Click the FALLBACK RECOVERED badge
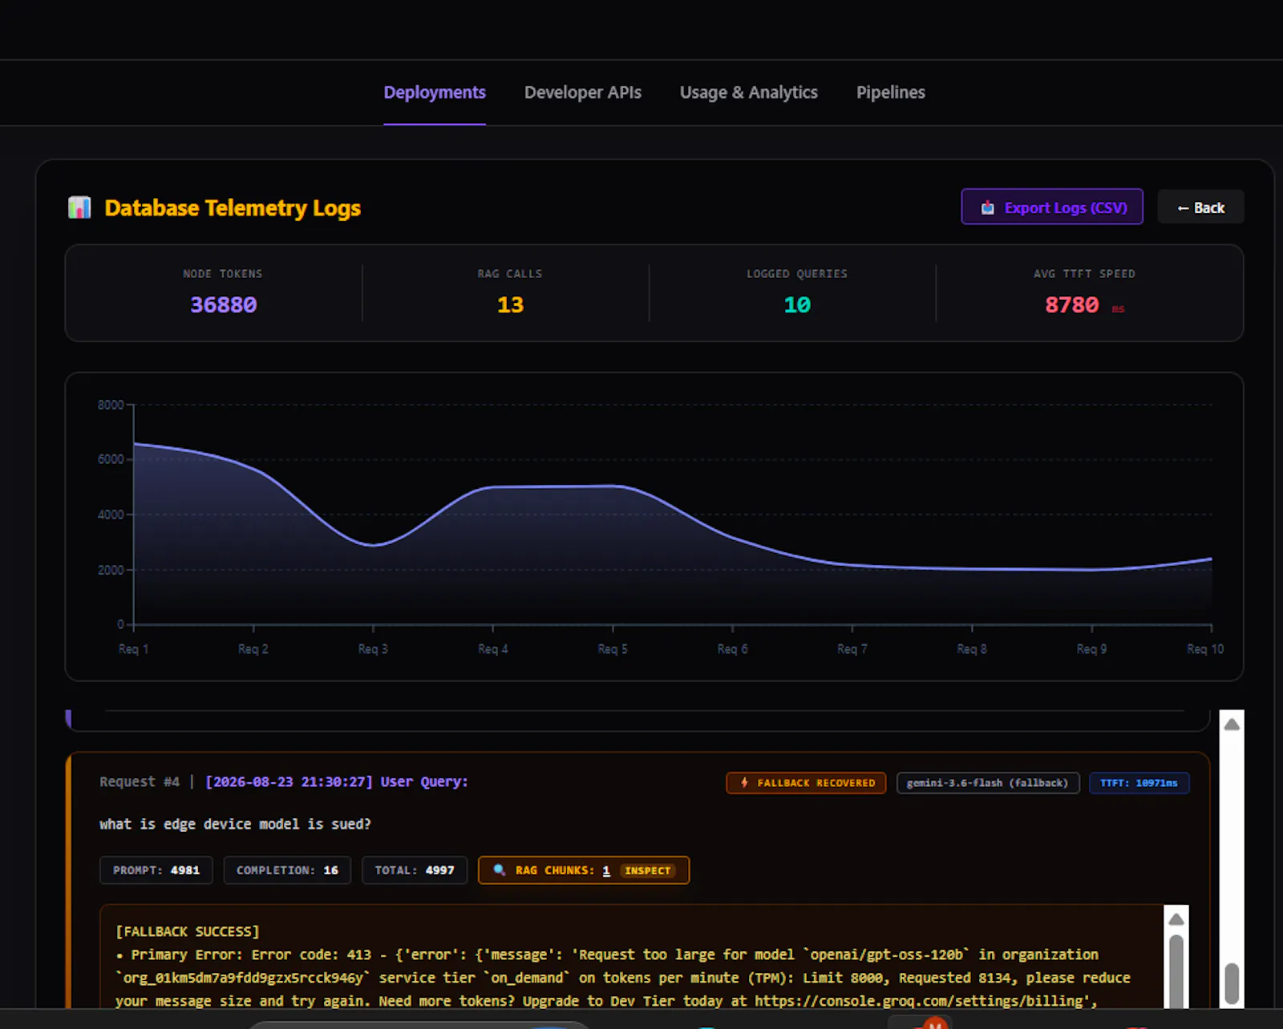Screen dimensions: 1283x1029 pyautogui.click(x=806, y=783)
